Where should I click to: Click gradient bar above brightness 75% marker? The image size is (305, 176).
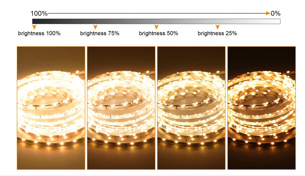tap(95, 21)
